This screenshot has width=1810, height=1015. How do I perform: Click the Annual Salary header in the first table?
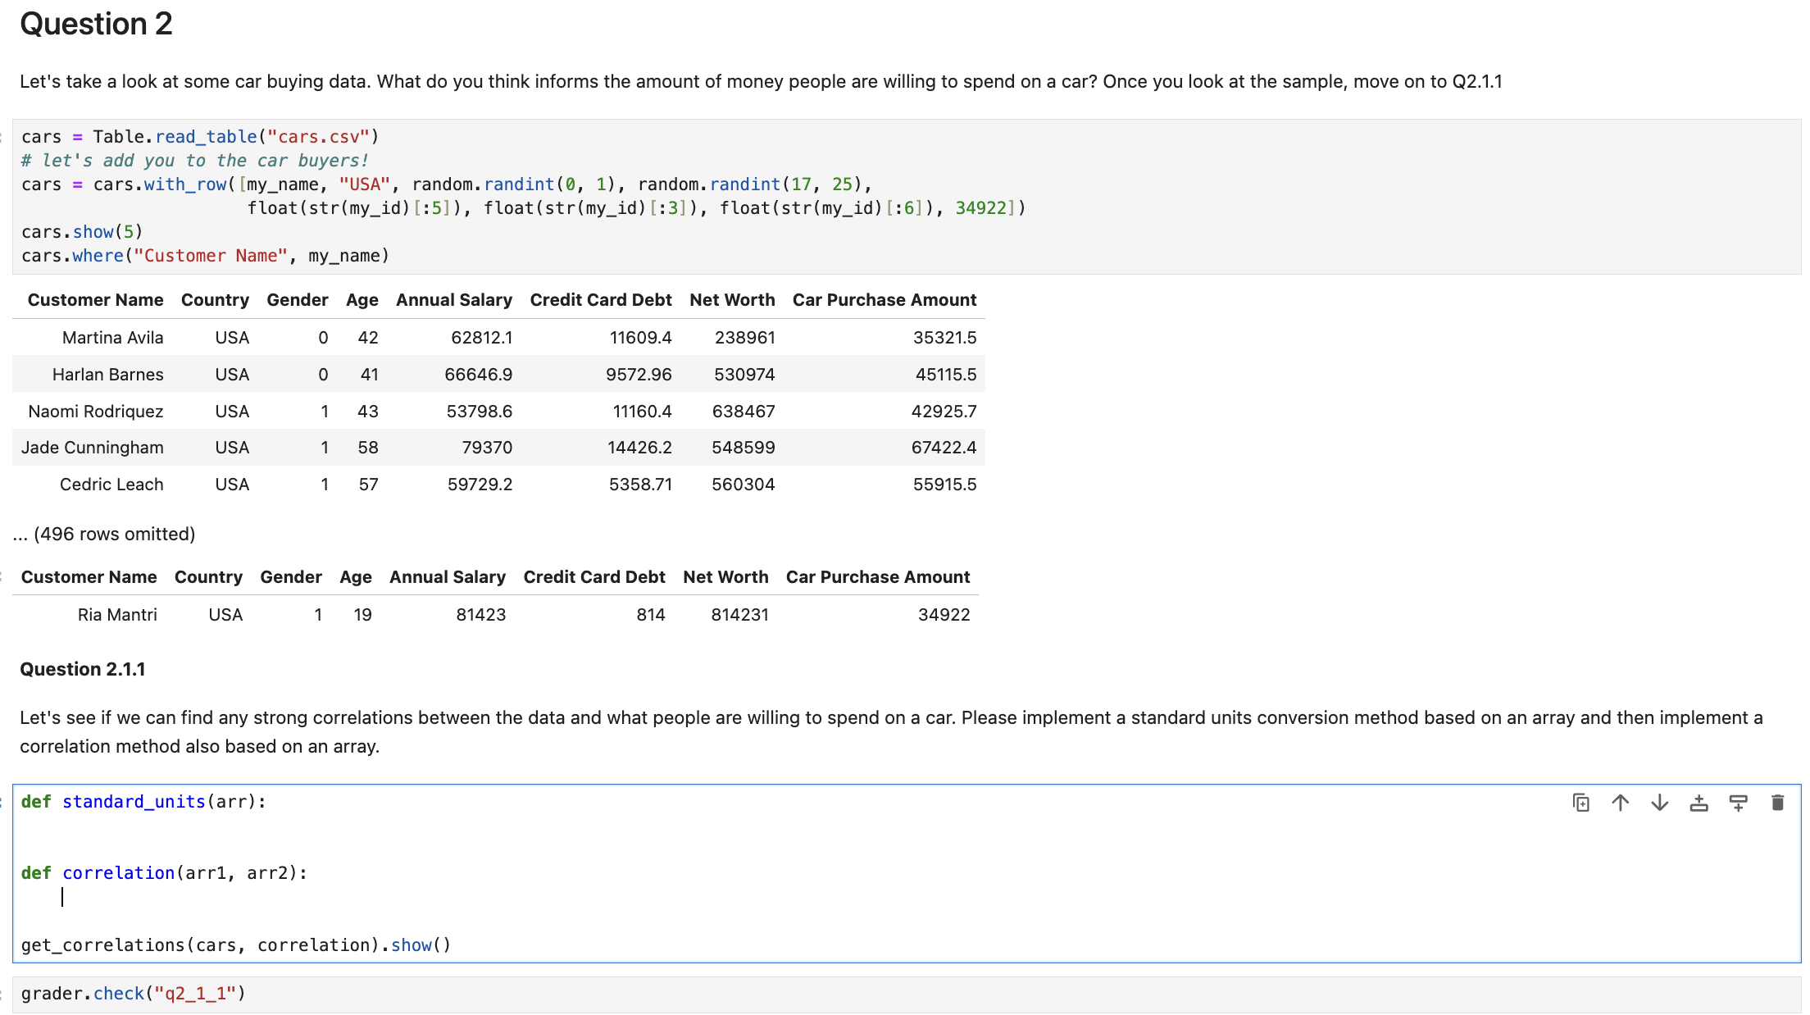(454, 300)
